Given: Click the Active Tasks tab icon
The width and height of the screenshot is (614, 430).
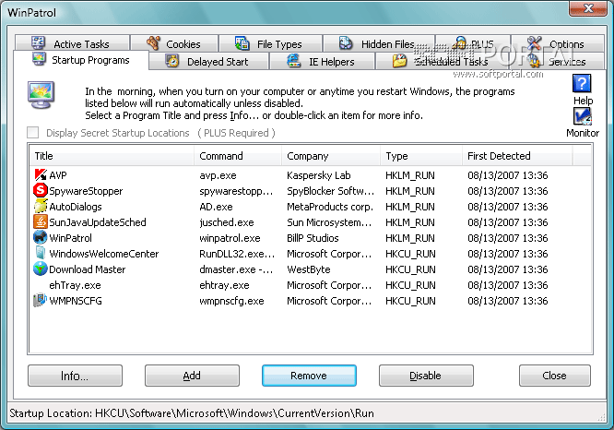Looking at the screenshot, I should (39, 43).
